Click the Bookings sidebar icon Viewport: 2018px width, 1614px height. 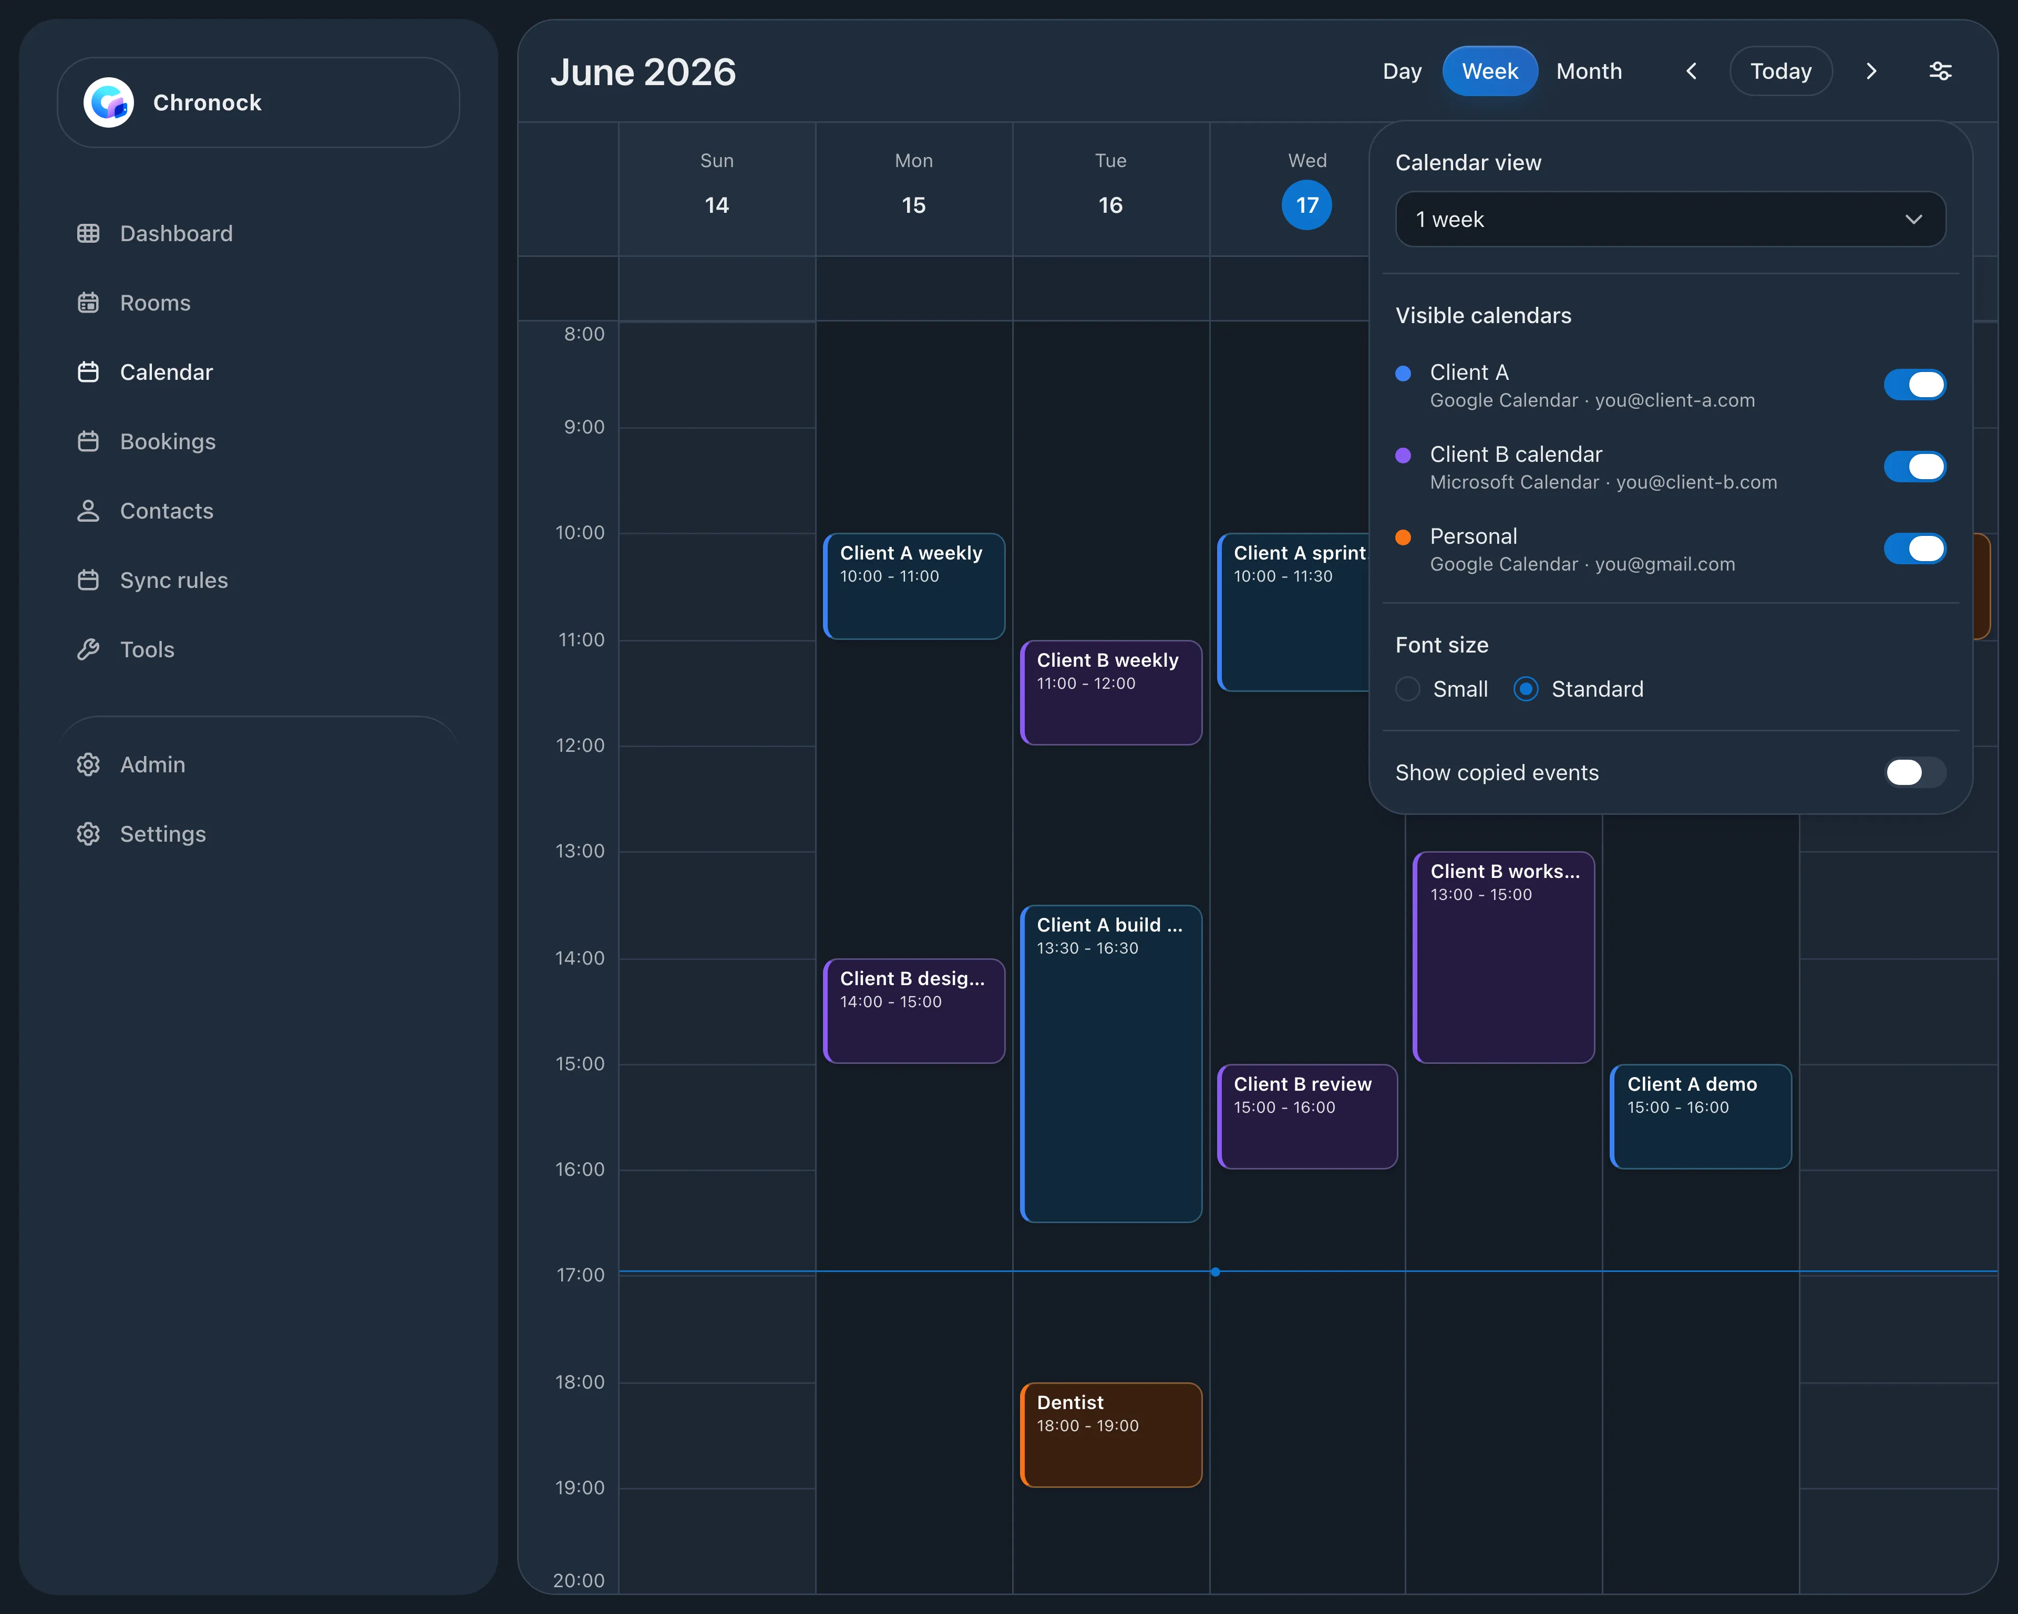pyautogui.click(x=88, y=442)
